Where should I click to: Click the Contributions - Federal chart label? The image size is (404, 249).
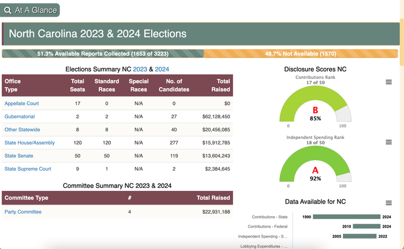(x=267, y=227)
